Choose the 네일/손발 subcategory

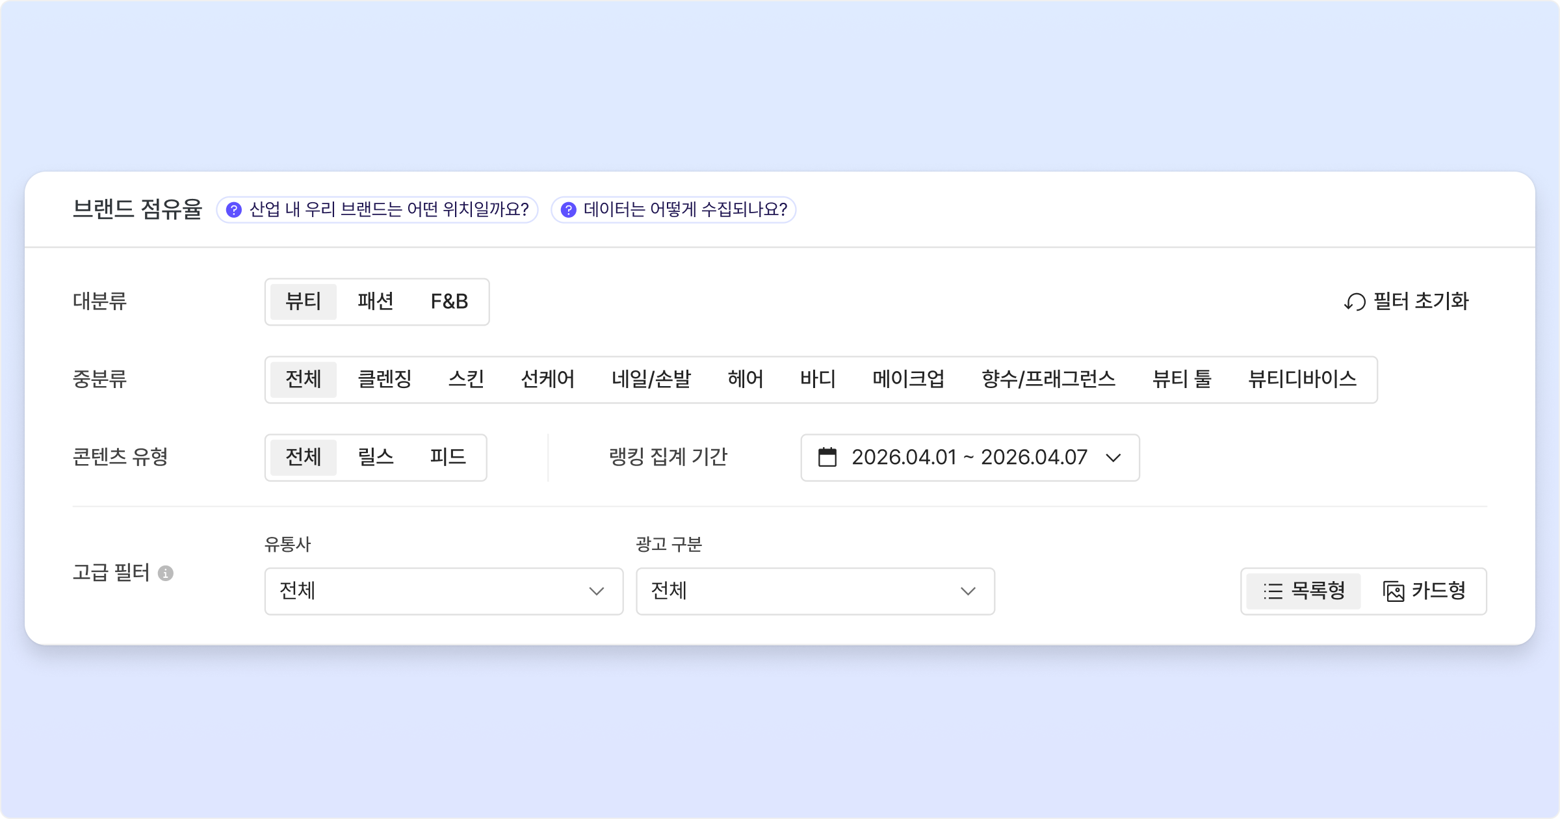pyautogui.click(x=651, y=380)
